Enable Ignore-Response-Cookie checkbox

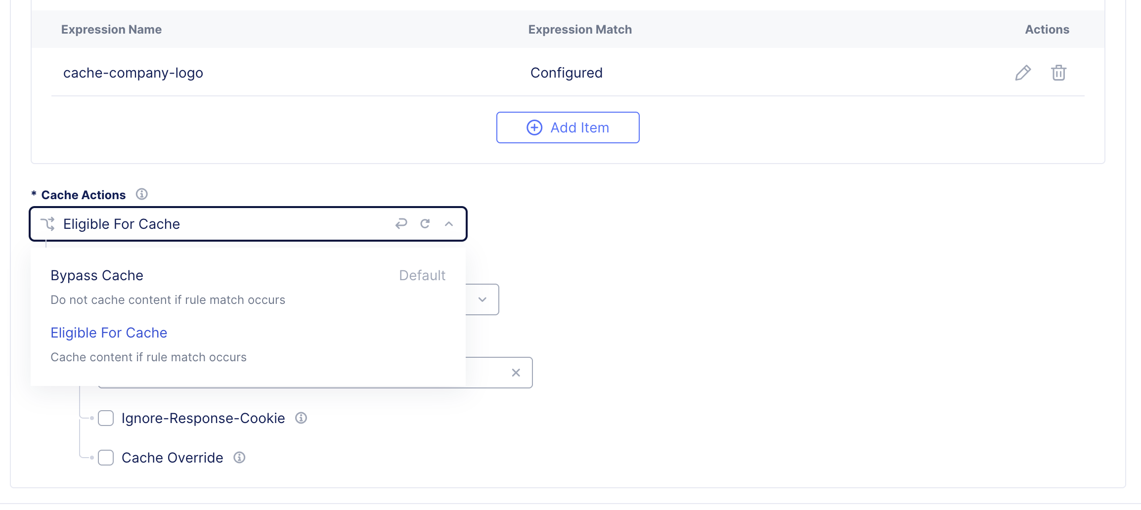tap(106, 418)
